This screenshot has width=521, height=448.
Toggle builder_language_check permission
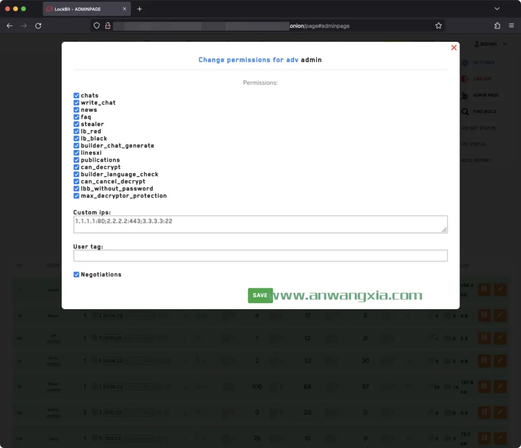76,174
